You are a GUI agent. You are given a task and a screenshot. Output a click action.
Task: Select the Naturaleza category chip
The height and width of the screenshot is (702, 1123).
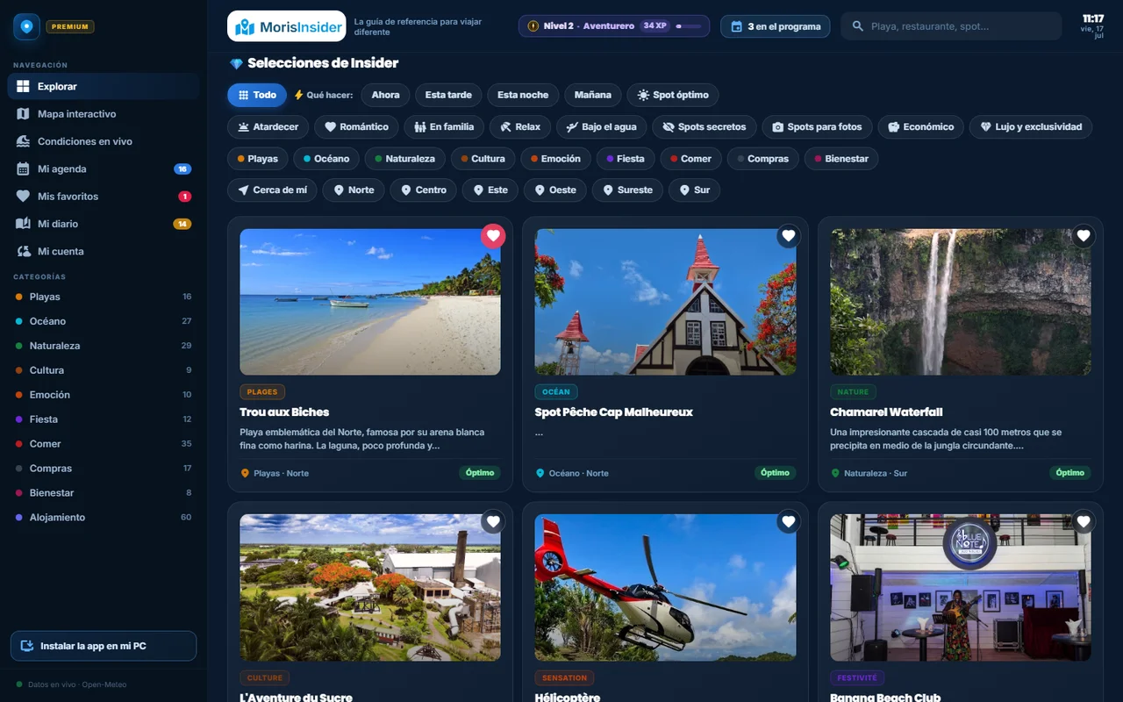[x=404, y=159]
